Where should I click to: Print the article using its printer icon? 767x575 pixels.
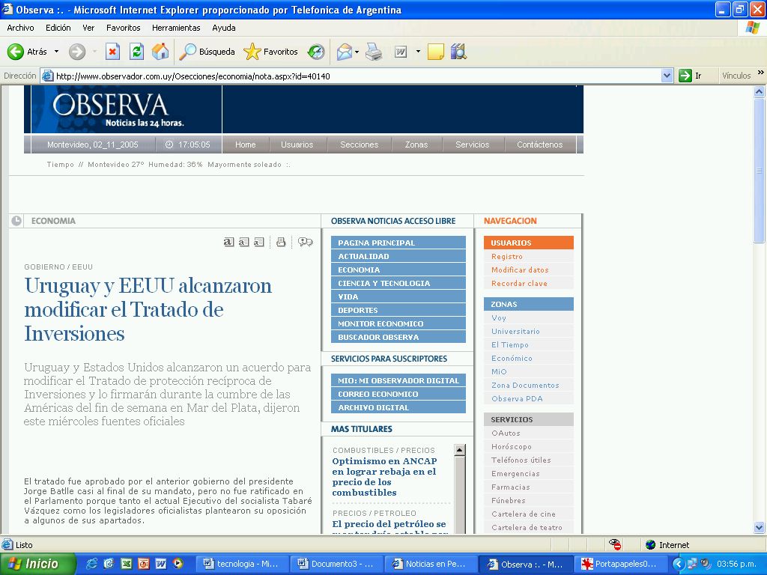click(x=281, y=242)
